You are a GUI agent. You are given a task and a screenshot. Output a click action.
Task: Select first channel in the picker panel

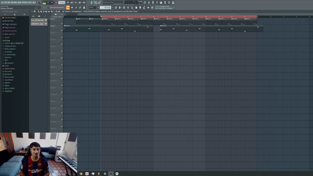coord(39,20)
